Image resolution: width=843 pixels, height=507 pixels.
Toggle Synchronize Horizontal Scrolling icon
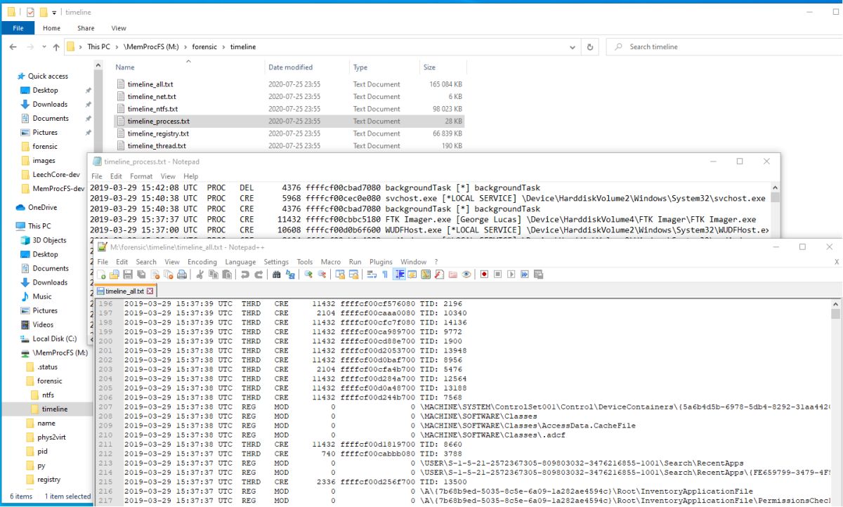point(353,274)
